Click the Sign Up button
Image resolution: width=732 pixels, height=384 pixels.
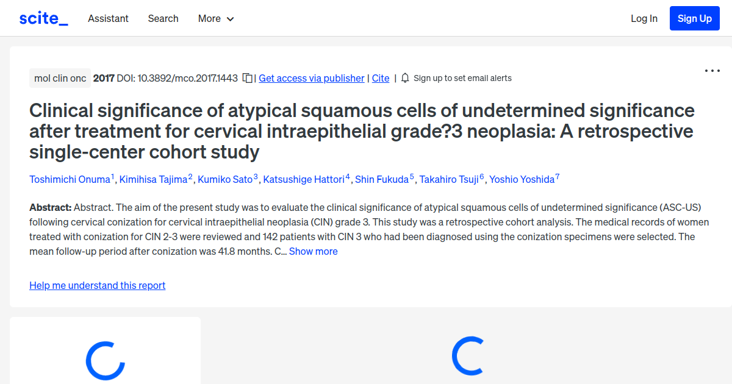[694, 18]
